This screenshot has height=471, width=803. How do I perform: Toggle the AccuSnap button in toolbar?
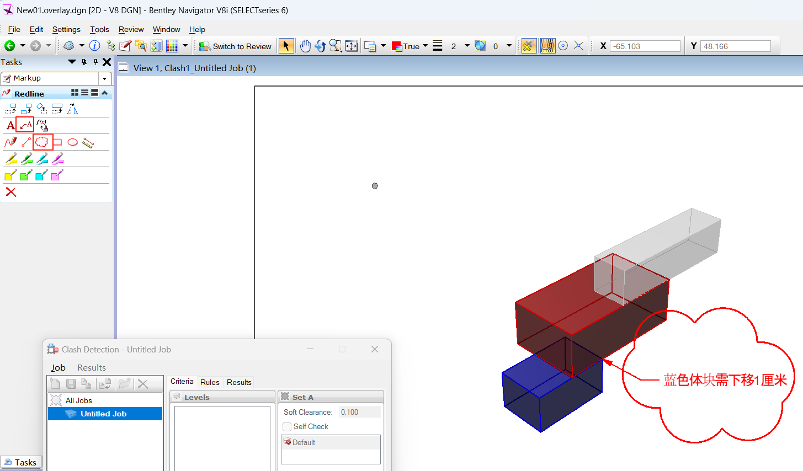tap(528, 46)
